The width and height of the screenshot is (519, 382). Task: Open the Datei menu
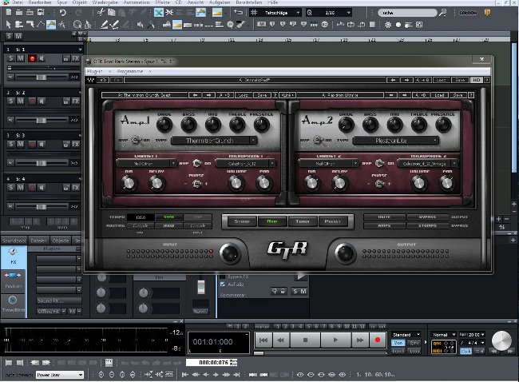point(18,2)
